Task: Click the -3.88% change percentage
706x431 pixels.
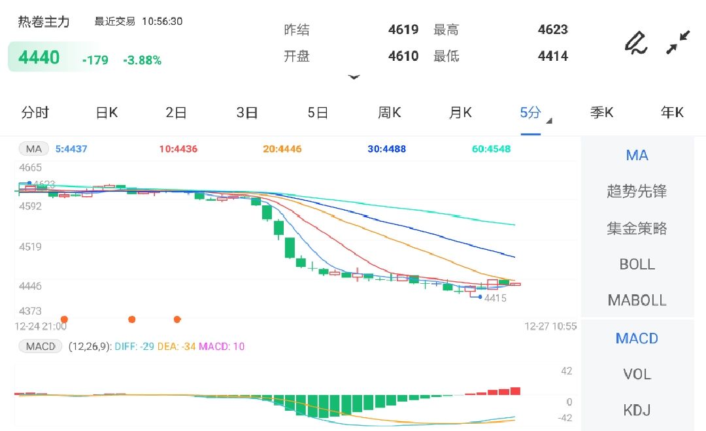Action: pos(143,60)
